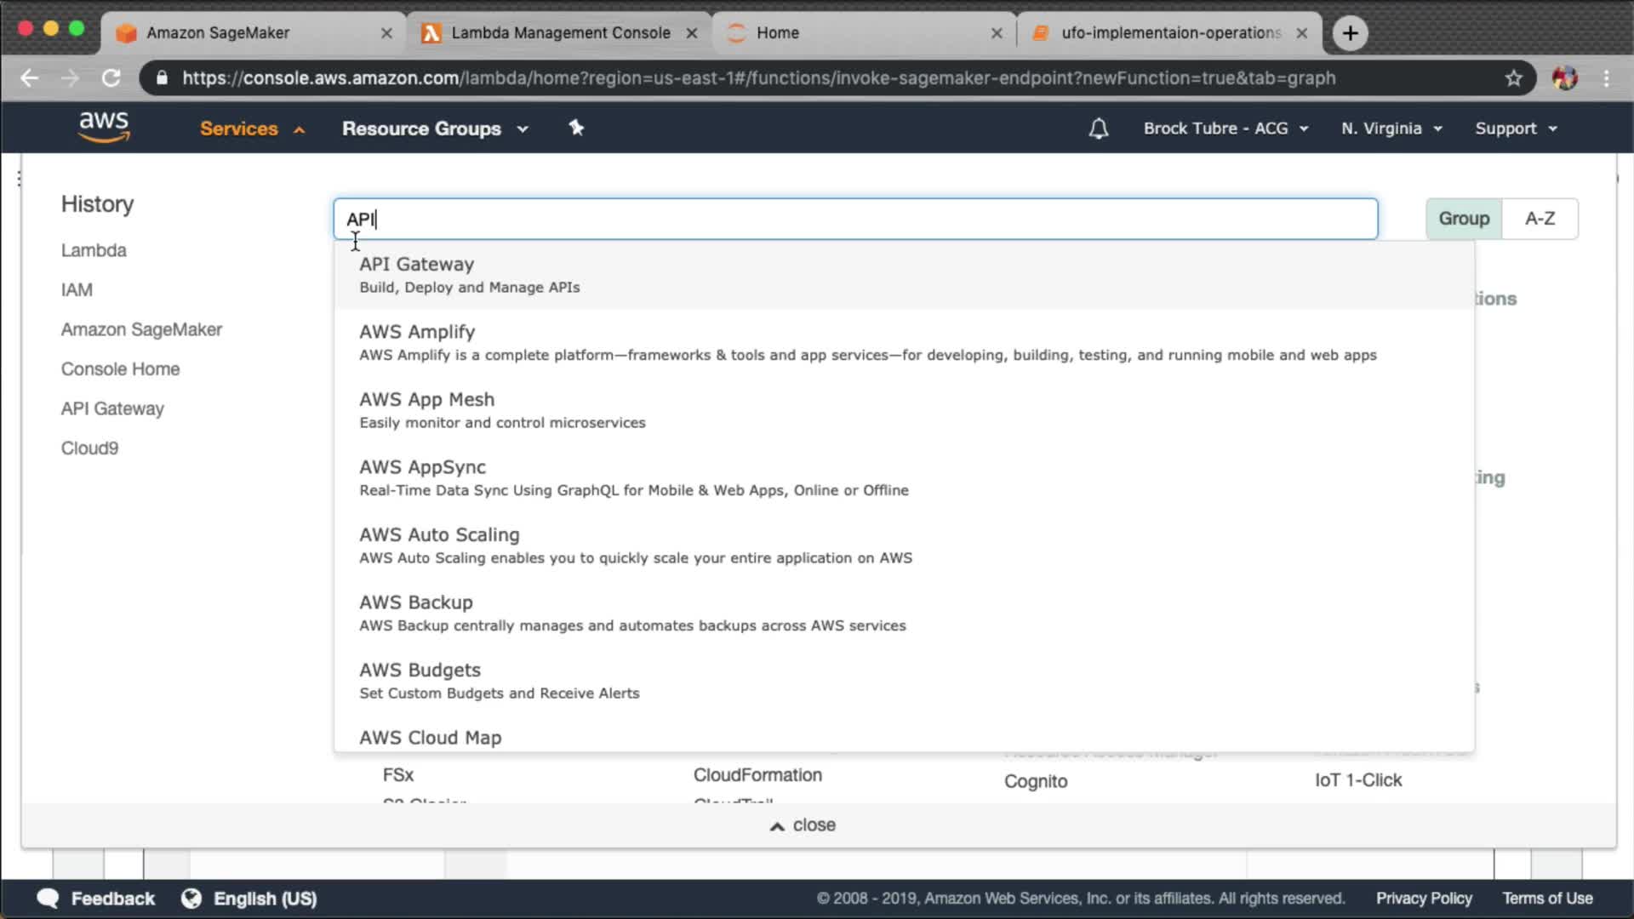Switch service view to A-Z
This screenshot has height=919, width=1634.
click(1540, 219)
